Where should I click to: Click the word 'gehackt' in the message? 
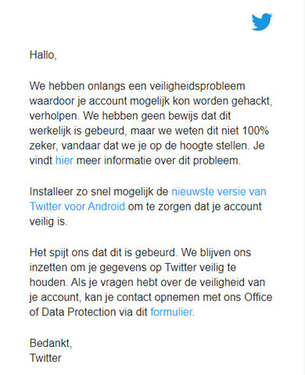click(x=250, y=101)
